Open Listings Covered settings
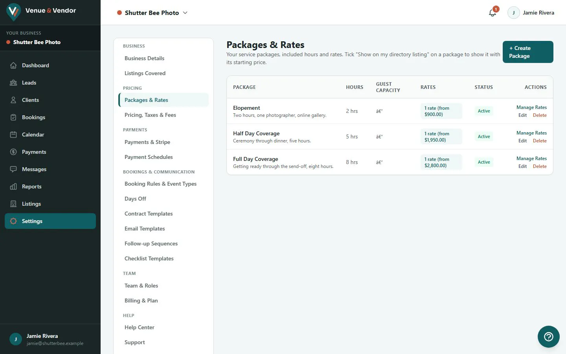The width and height of the screenshot is (566, 354). [x=164, y=73]
